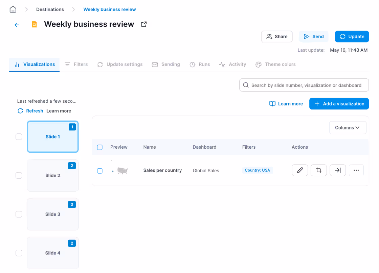379x273 pixels.
Task: Check the Sales per country row checkbox
Action: [100, 171]
